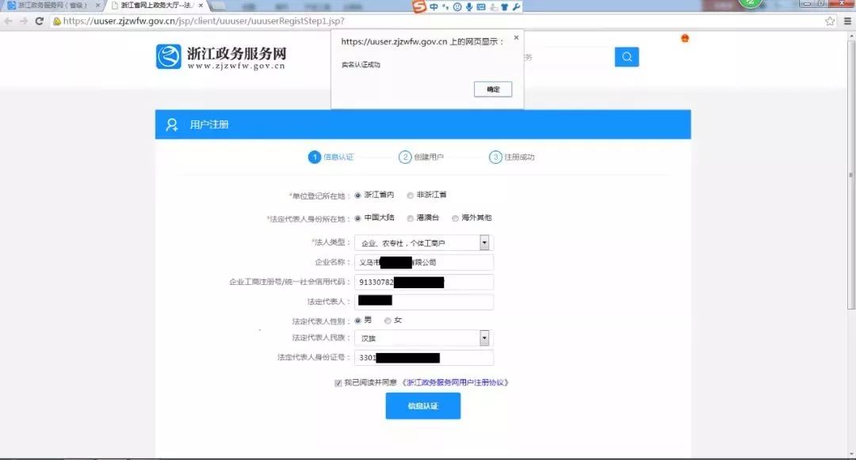
Task: Click the 用户注册 header title
Action: pos(209,125)
